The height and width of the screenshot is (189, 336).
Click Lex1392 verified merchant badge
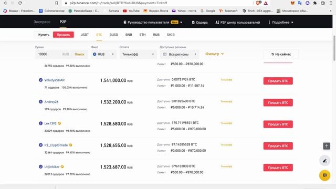pos(59,123)
